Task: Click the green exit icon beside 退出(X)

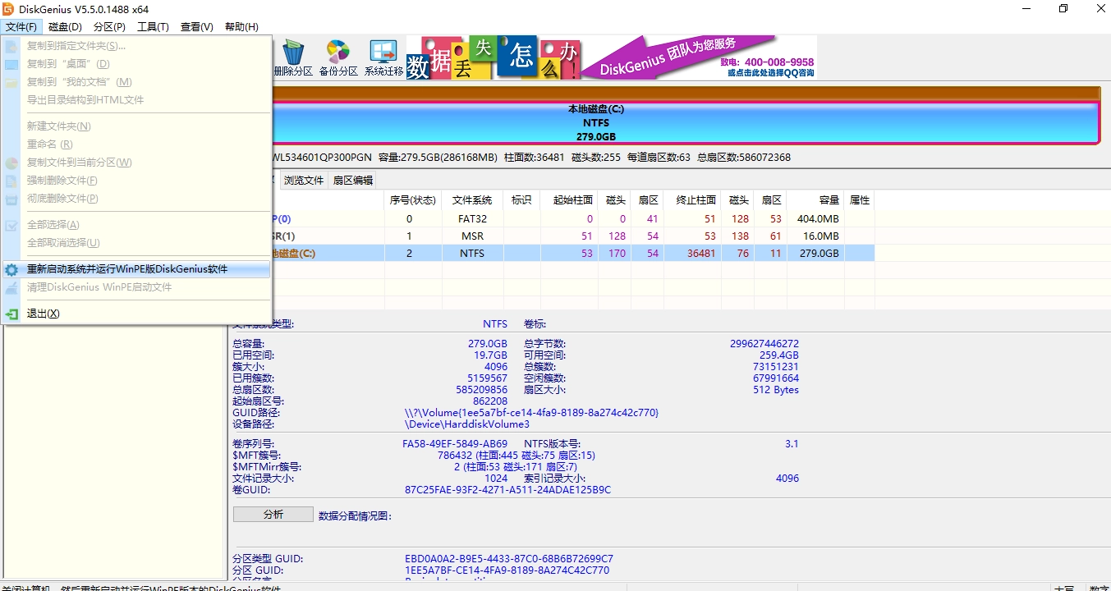Action: pyautogui.click(x=11, y=314)
